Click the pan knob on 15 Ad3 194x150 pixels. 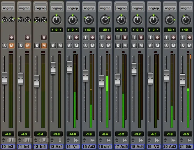tap(89, 20)
